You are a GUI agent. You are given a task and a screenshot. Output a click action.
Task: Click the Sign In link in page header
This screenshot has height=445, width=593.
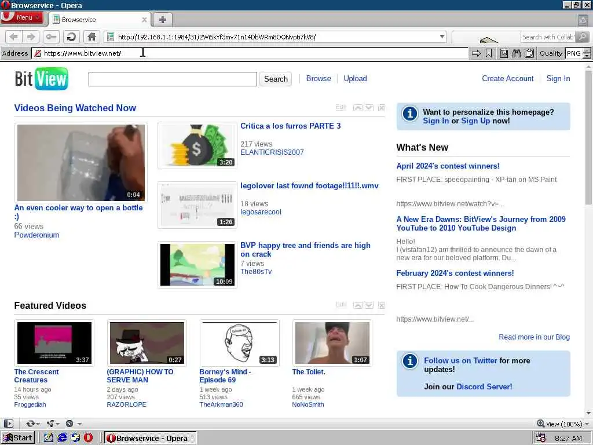tap(558, 78)
